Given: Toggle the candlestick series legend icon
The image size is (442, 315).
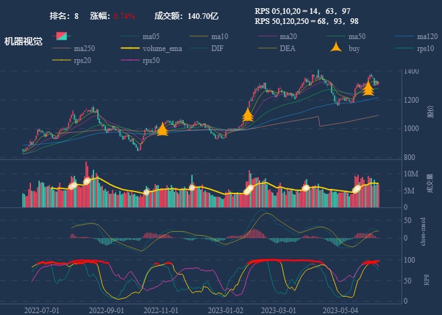Looking at the screenshot, I should coord(61,36).
